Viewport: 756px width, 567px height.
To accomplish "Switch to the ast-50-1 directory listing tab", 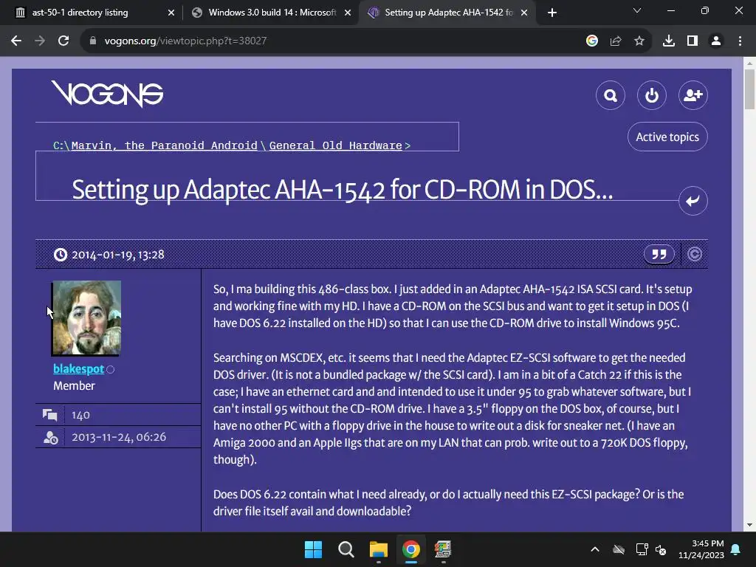I will click(x=90, y=13).
